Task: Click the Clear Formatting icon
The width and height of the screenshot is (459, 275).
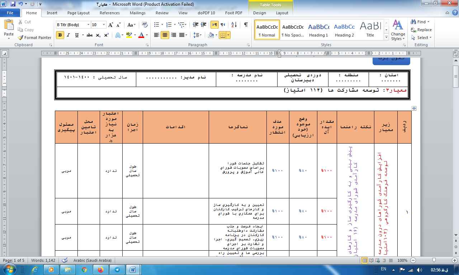Action: [145, 25]
